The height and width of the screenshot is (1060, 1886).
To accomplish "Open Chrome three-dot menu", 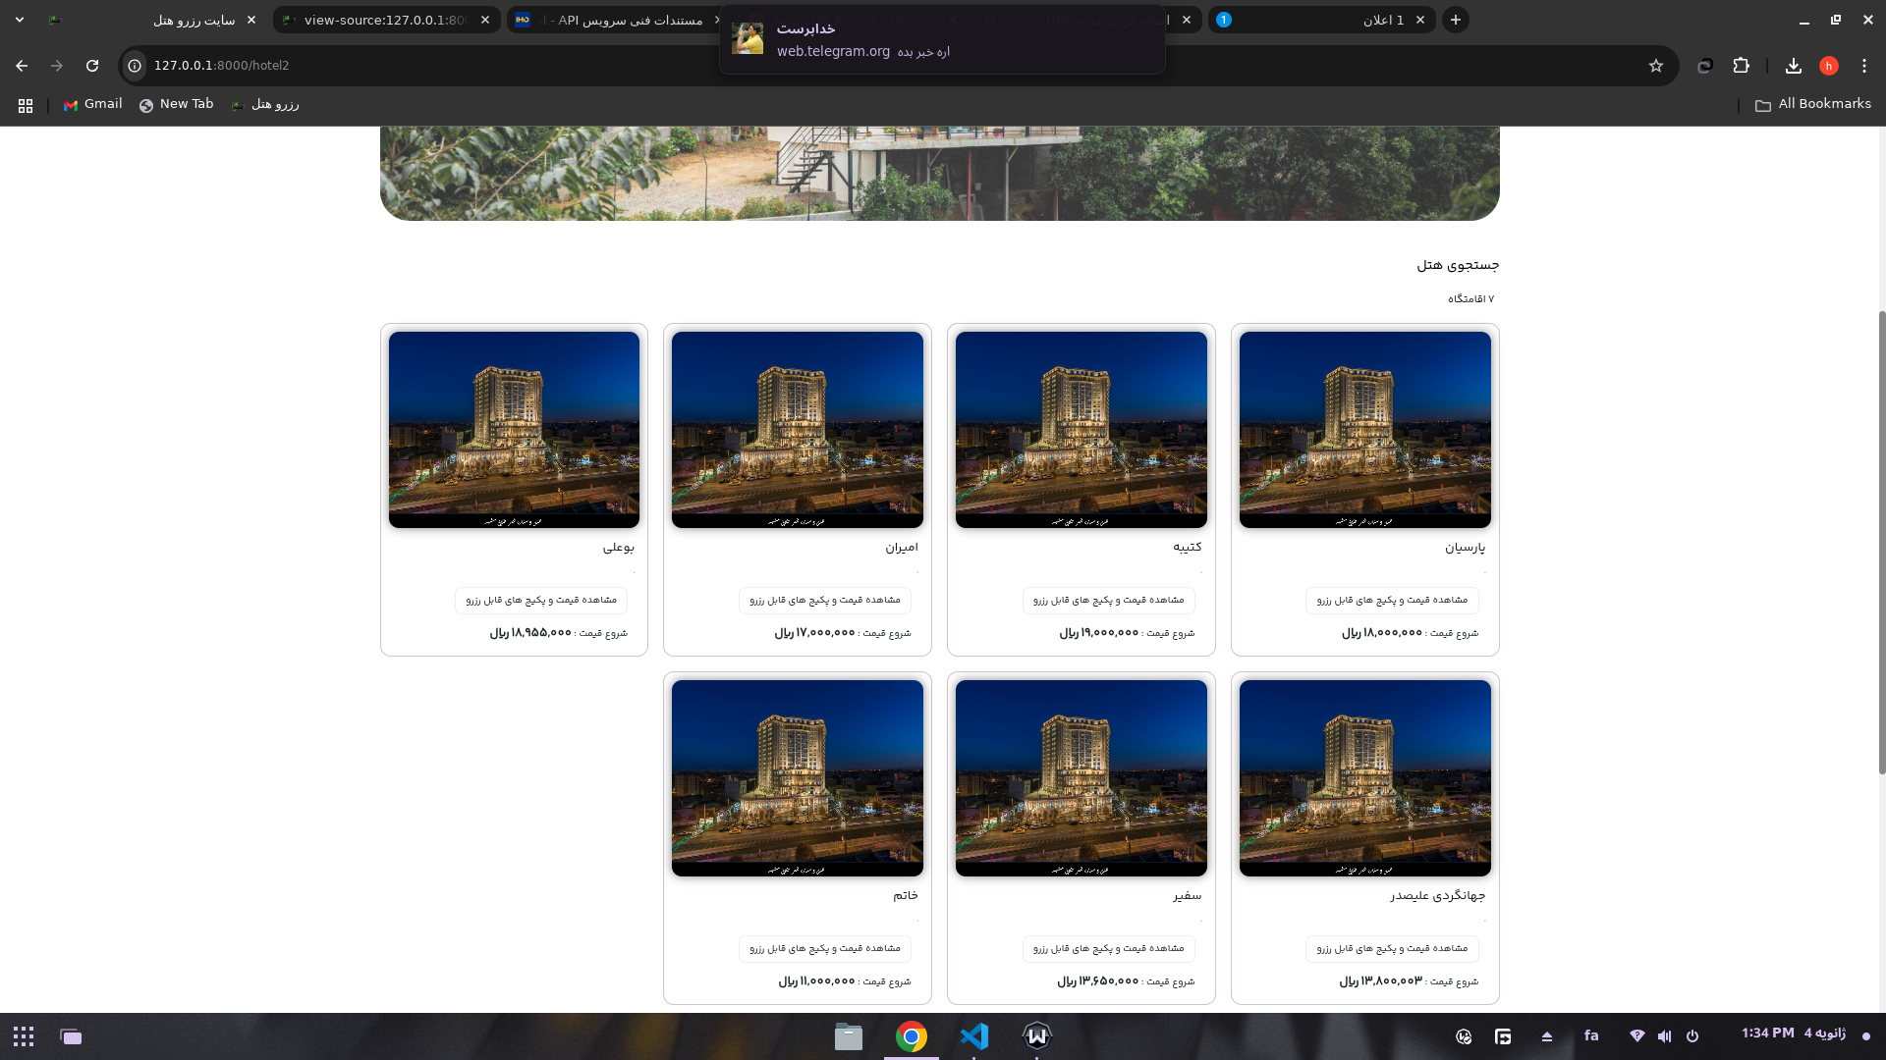I will coord(1863,66).
